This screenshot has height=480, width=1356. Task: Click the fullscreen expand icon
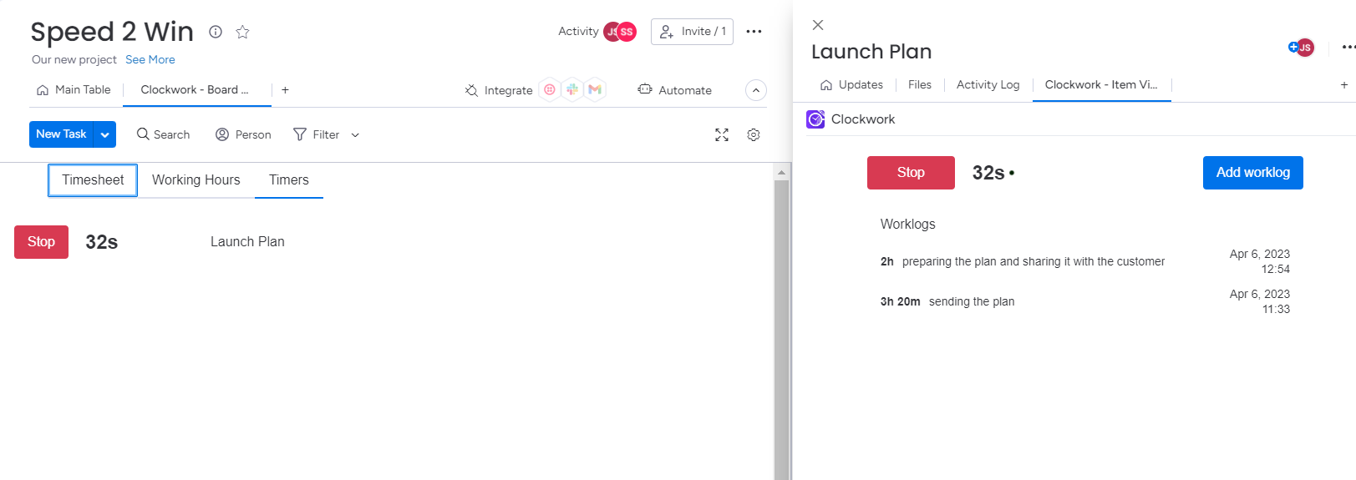click(x=722, y=135)
